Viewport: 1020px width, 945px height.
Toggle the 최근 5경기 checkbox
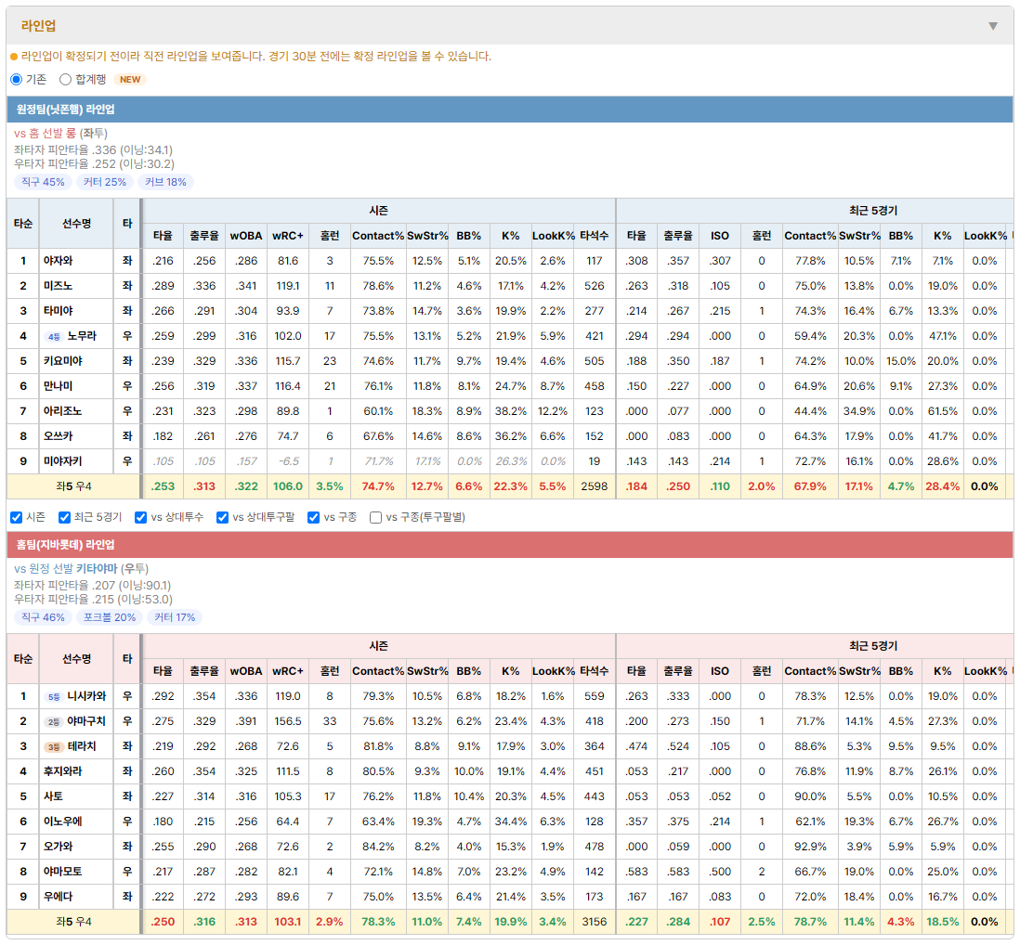pos(64,517)
